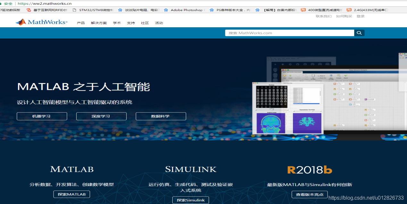Click the 登录 link
This screenshot has width=407, height=204.
pyautogui.click(x=361, y=16)
